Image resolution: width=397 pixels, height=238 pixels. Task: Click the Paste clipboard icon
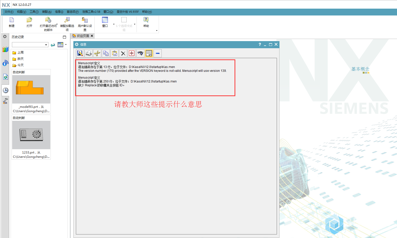[114, 53]
